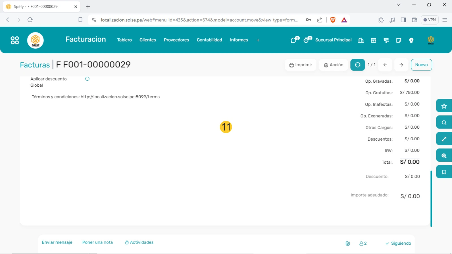Click the expand arrows side button
This screenshot has width=452, height=254.
pos(444,139)
